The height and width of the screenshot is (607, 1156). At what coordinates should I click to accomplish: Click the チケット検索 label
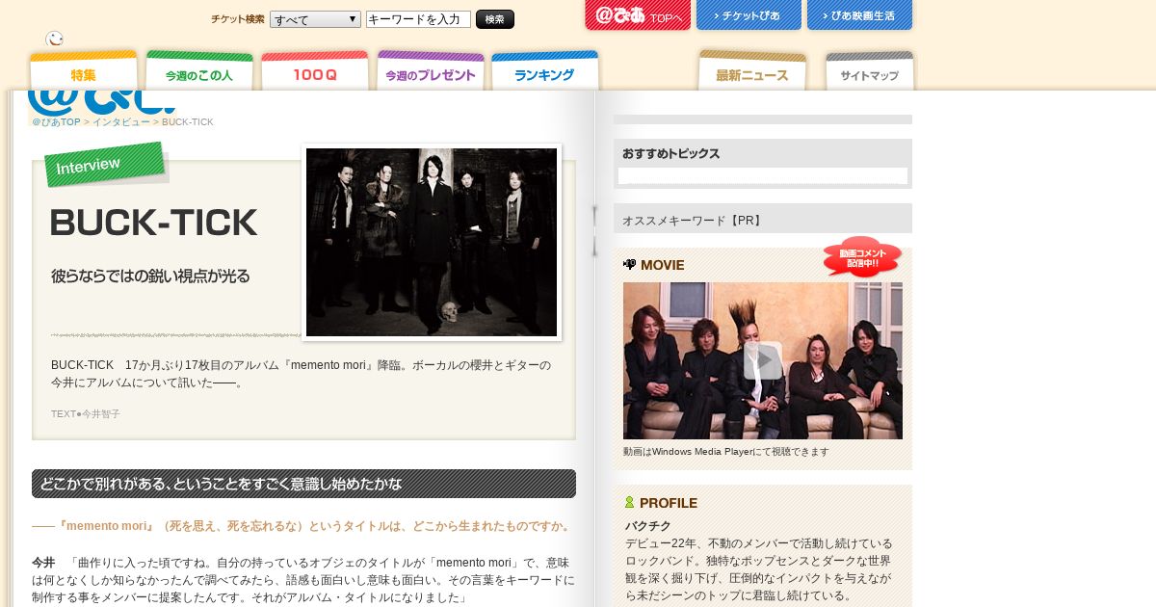[238, 19]
